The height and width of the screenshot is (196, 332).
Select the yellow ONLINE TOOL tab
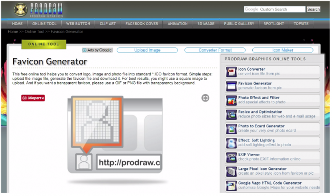(x=44, y=44)
